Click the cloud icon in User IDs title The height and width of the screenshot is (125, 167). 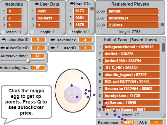point(72,3)
